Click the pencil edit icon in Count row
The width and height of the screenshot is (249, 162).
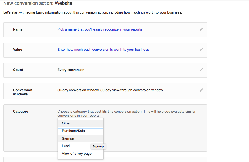pyautogui.click(x=201, y=70)
